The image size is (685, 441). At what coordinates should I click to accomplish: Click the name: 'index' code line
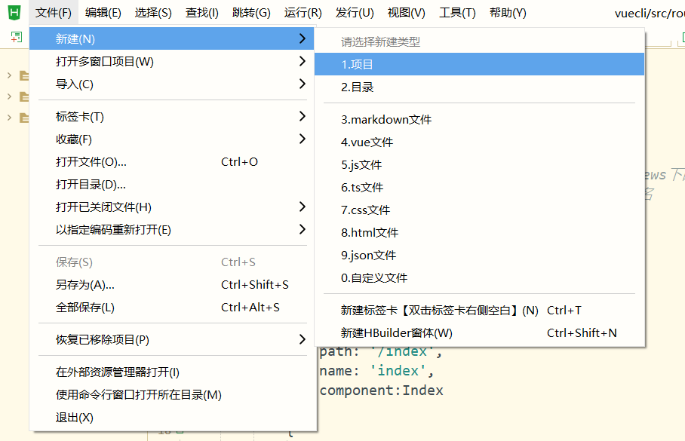point(376,371)
